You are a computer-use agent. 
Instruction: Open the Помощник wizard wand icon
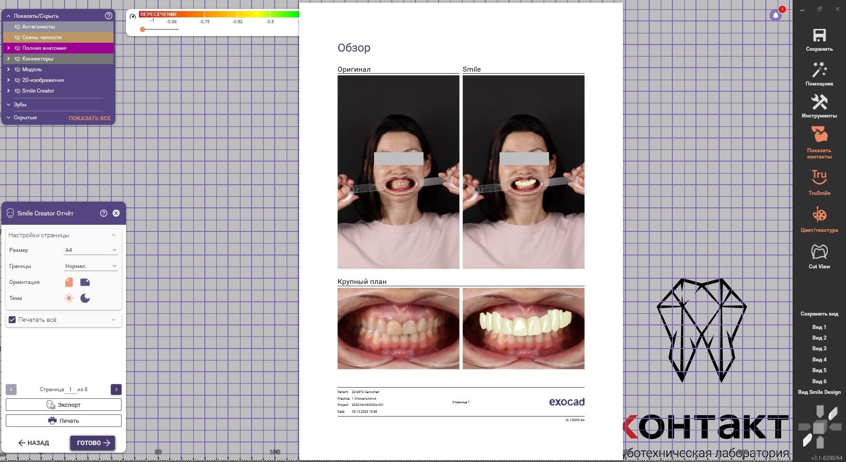point(819,70)
